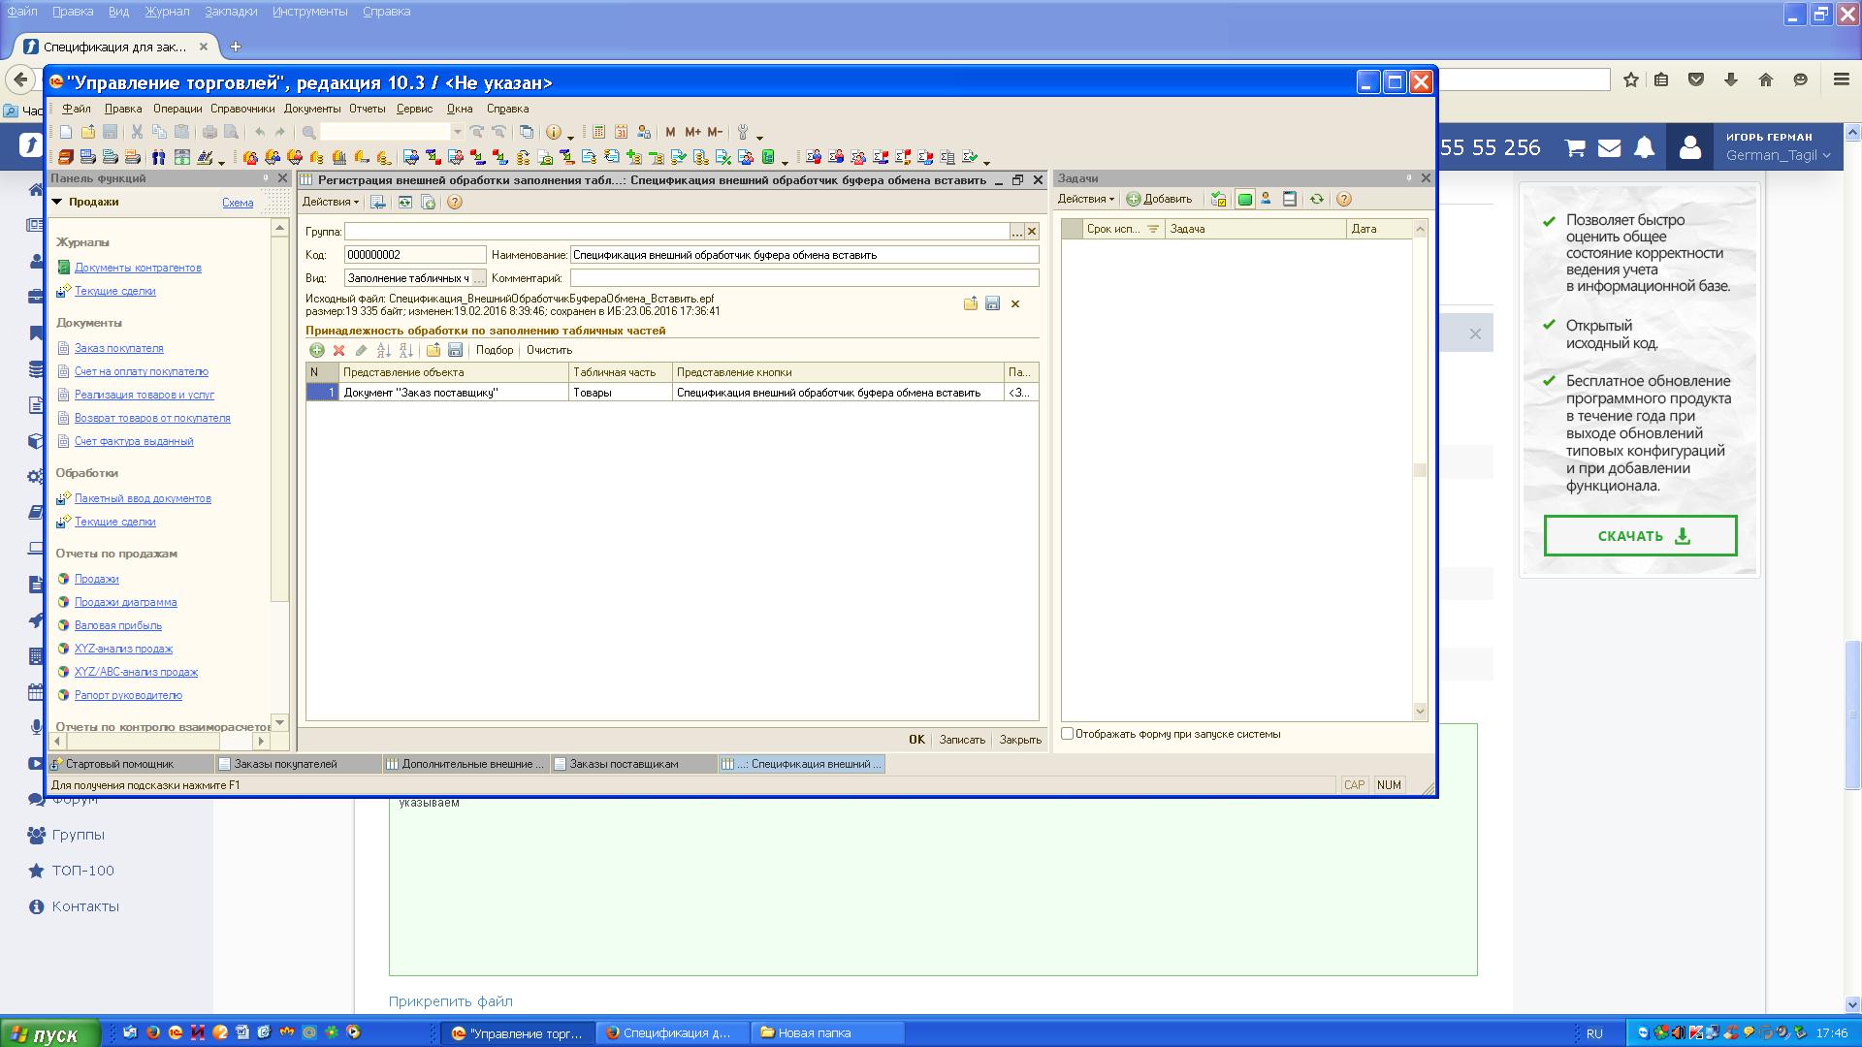
Task: Click the mail envelope icon on the website header
Action: [x=1609, y=147]
